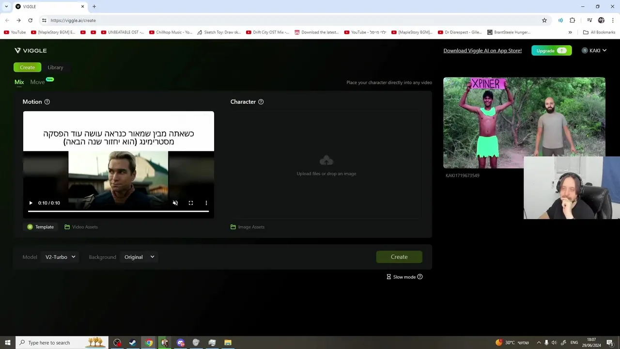The image size is (620, 349).
Task: View site information icon
Action: (x=44, y=20)
